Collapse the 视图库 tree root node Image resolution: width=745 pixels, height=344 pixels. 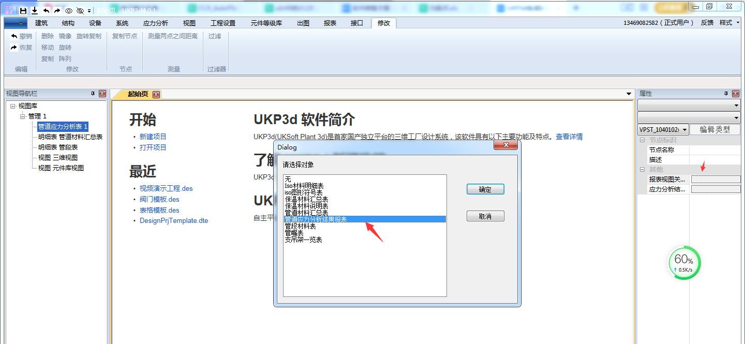coord(12,106)
